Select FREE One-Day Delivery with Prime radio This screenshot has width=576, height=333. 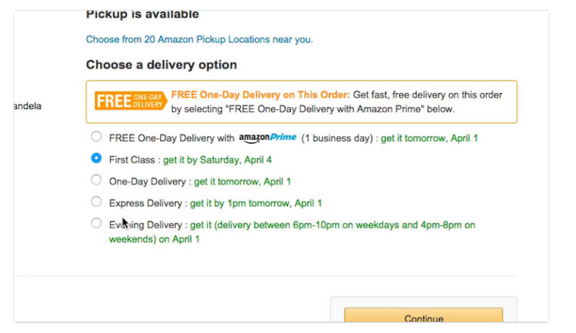pos(97,136)
